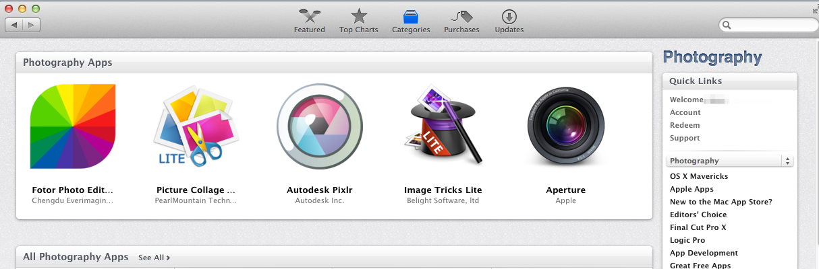Screen dimensions: 819x269
Task: Open Apple Apps link
Action: click(691, 189)
